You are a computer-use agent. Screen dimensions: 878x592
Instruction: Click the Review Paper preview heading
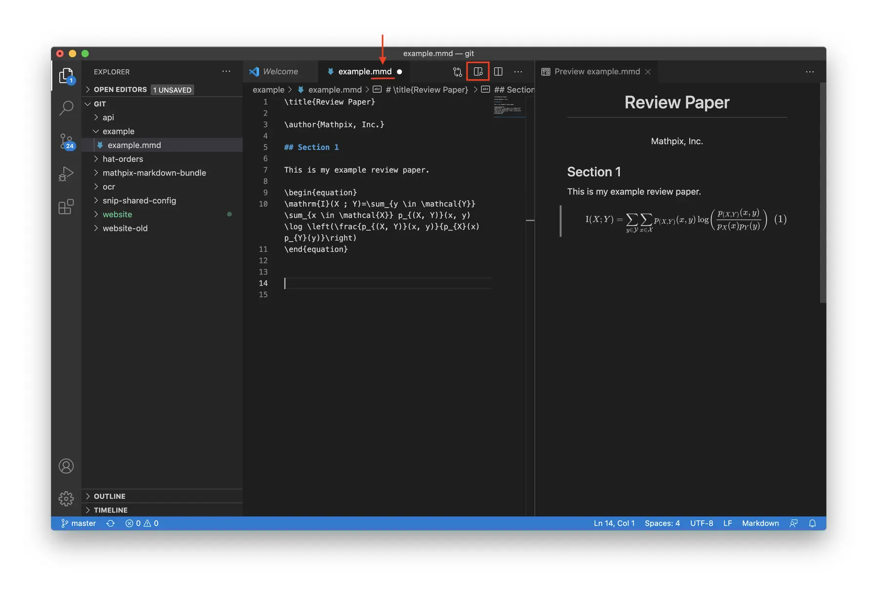(x=677, y=102)
